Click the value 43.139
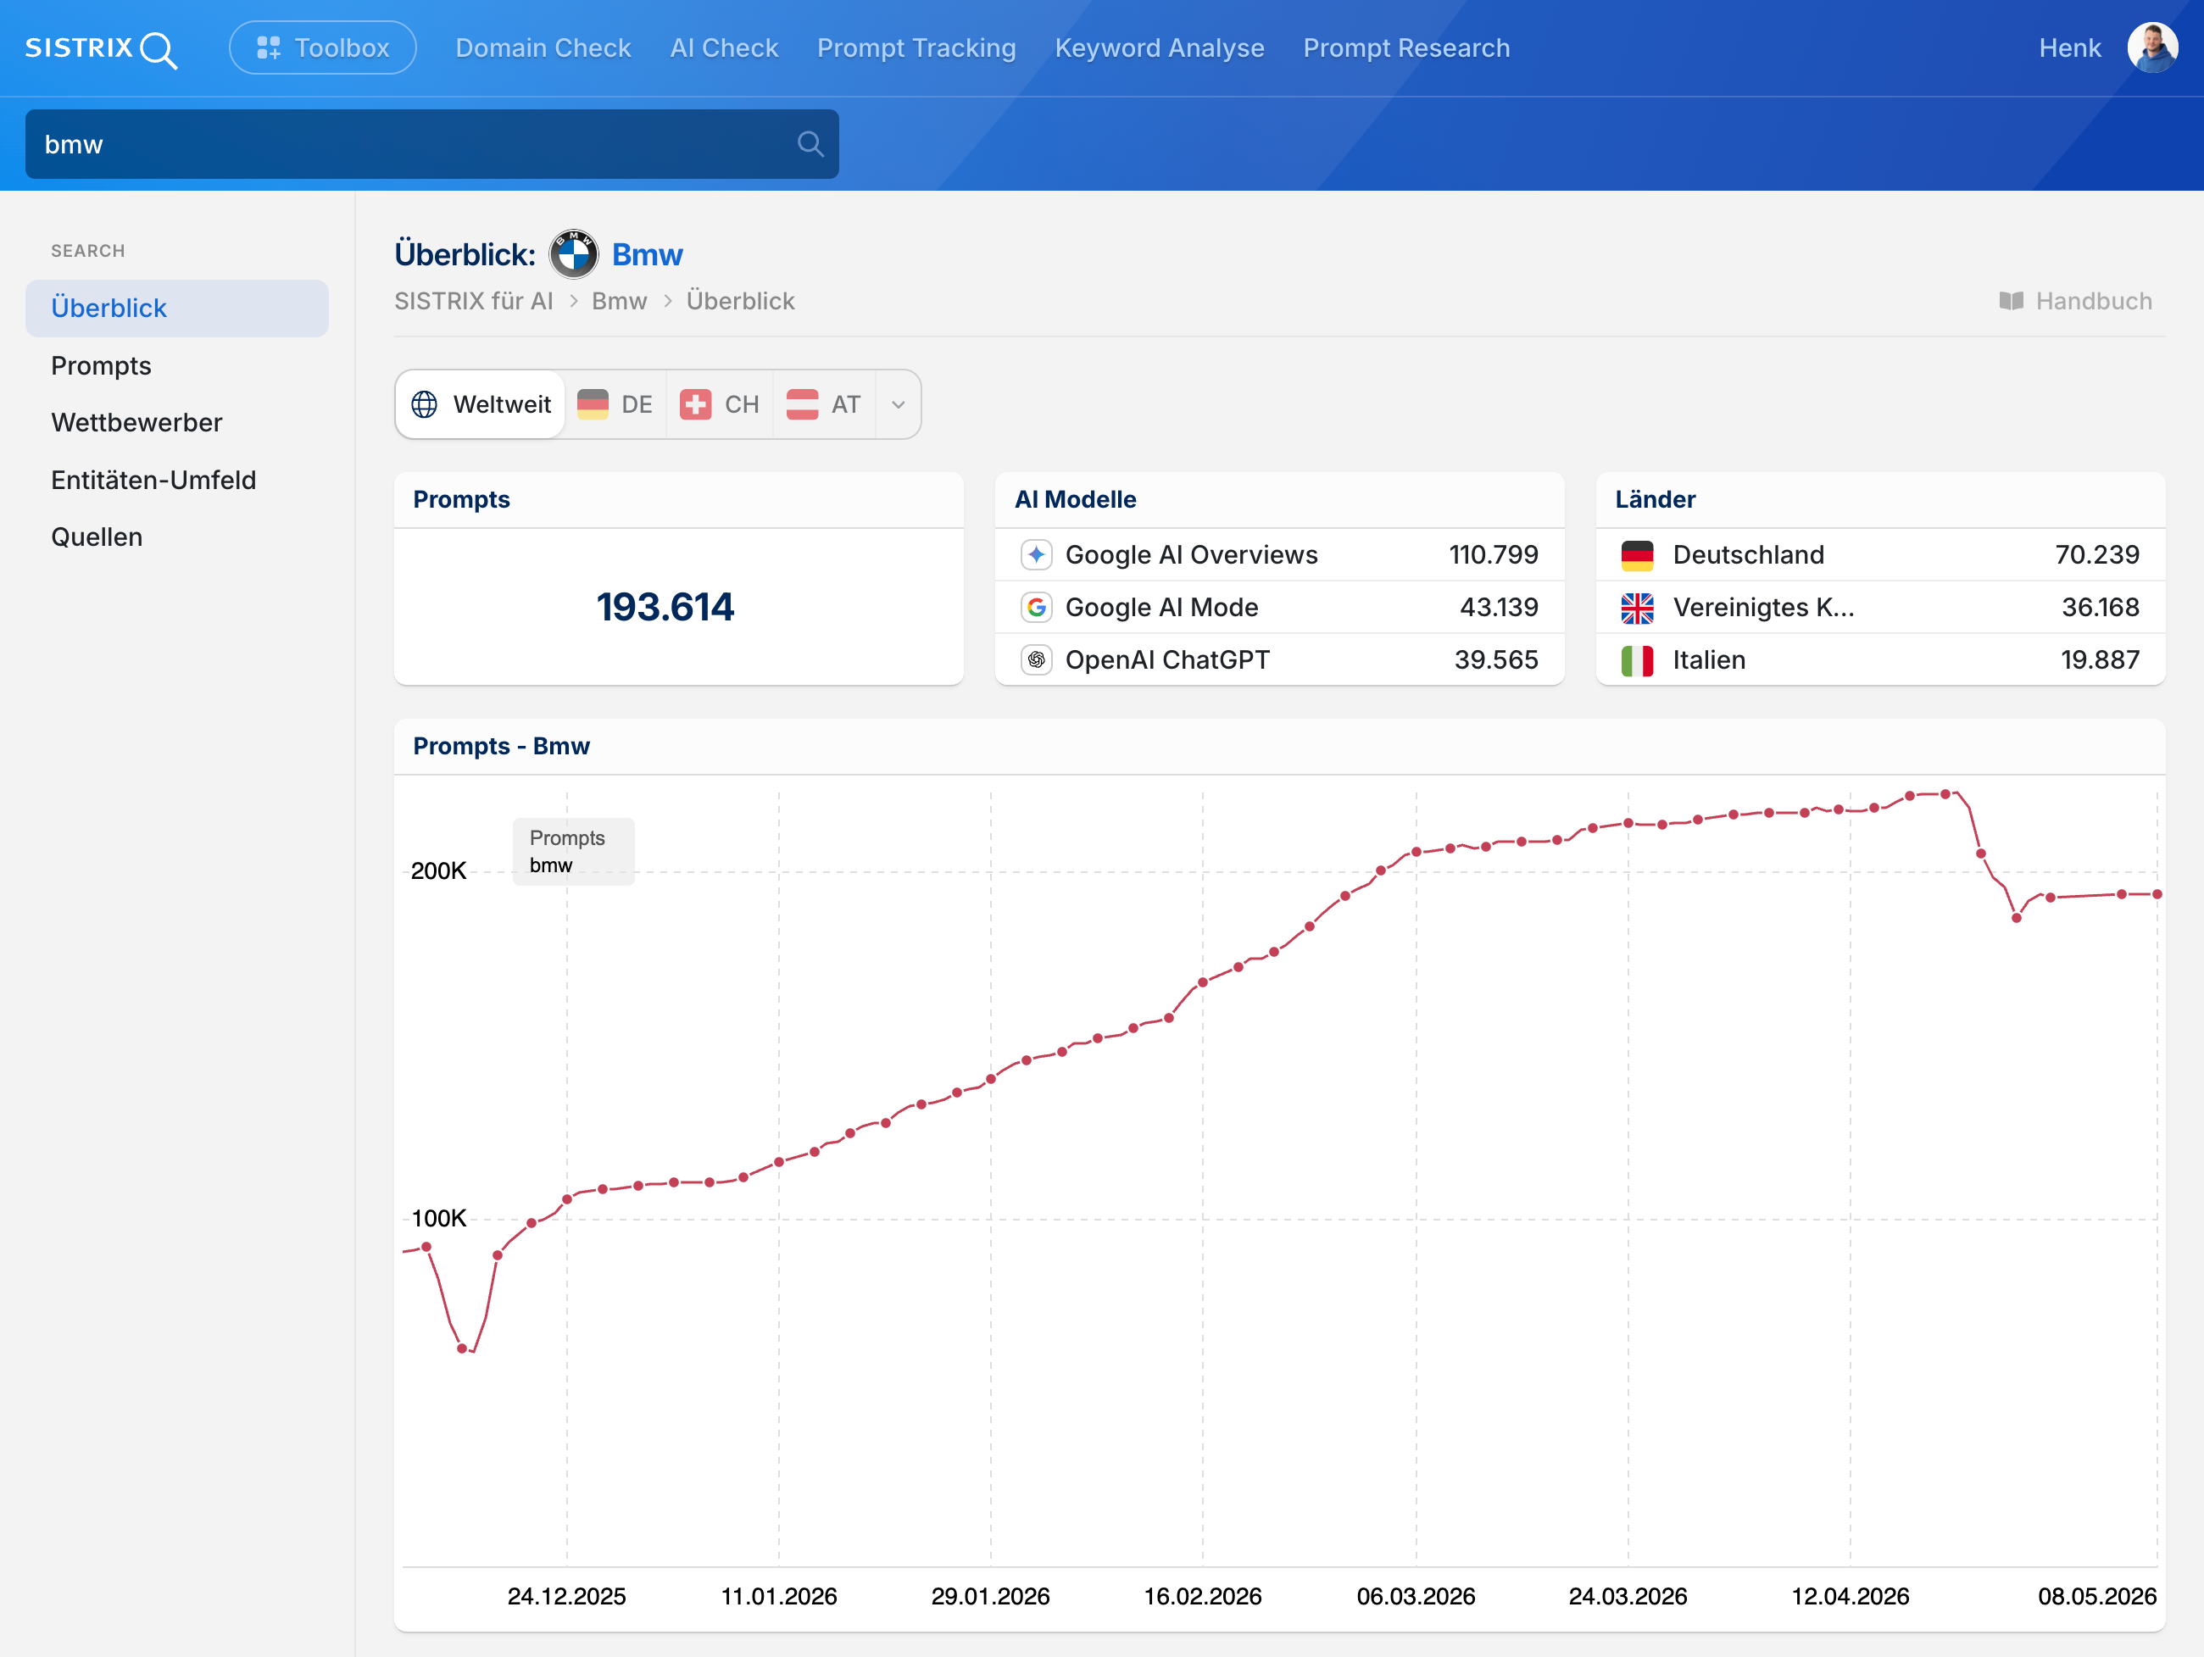 1499,607
